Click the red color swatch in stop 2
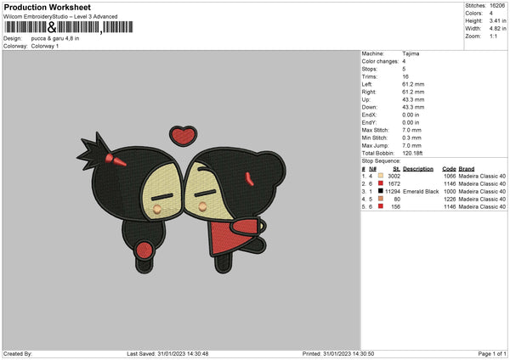The image size is (510, 360). [381, 183]
